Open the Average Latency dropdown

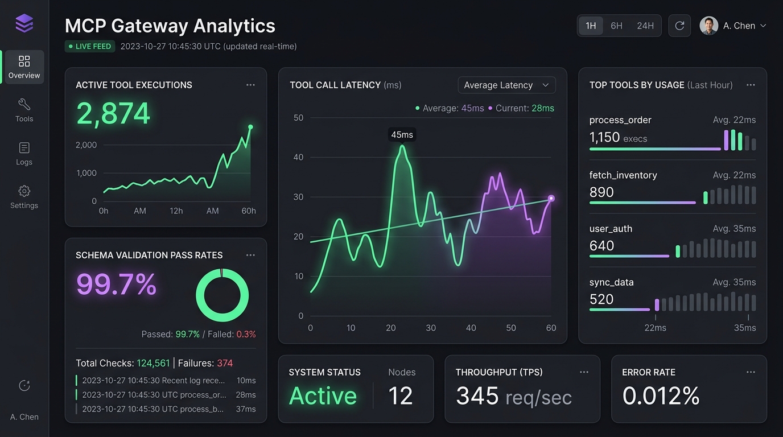point(506,85)
